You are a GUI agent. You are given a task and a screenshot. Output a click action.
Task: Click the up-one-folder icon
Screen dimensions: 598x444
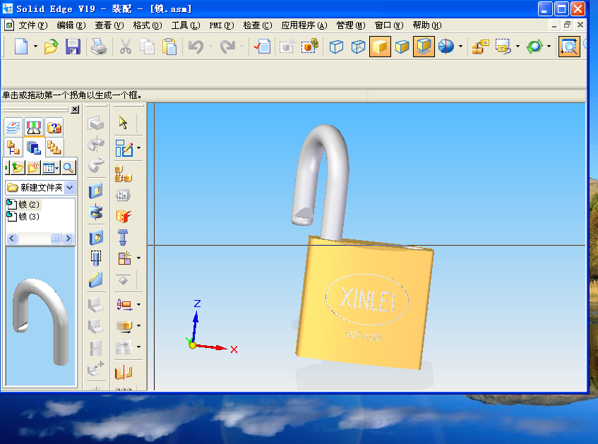tap(17, 167)
